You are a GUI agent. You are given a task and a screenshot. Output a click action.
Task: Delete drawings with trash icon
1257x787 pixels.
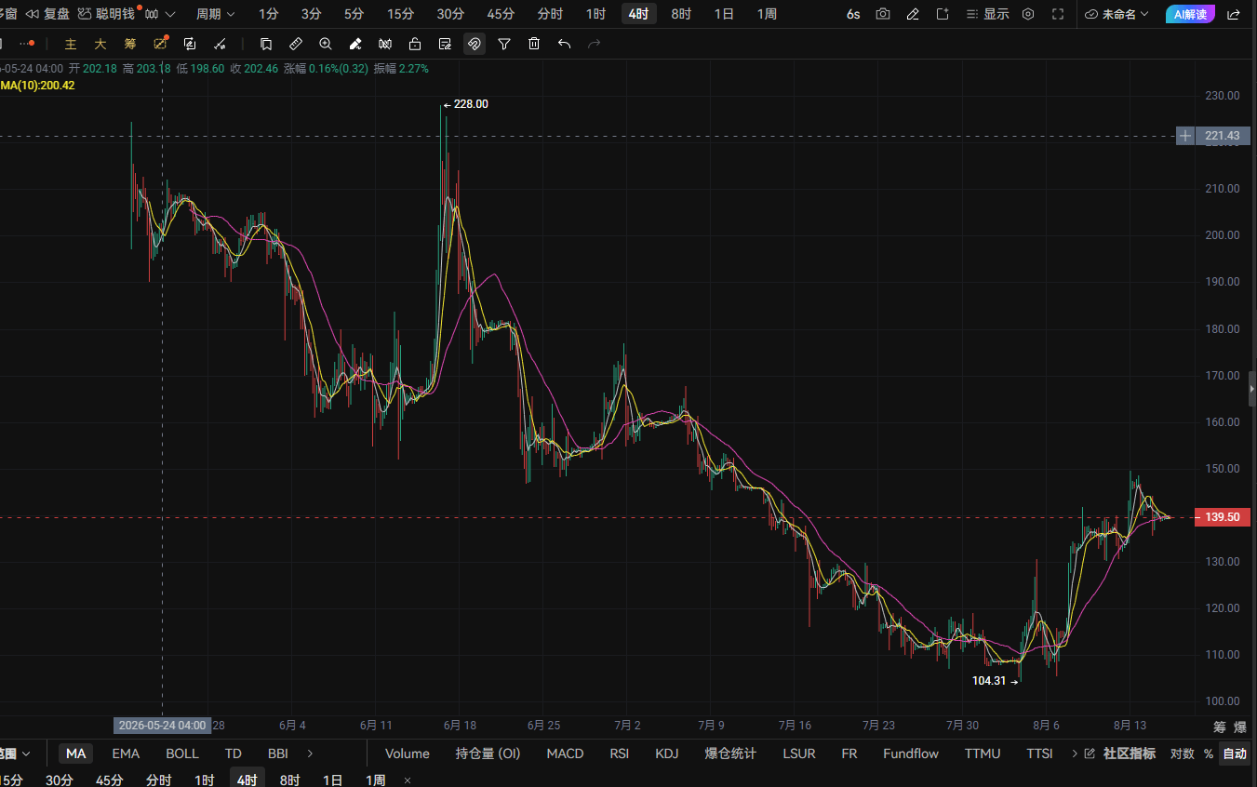pyautogui.click(x=534, y=44)
